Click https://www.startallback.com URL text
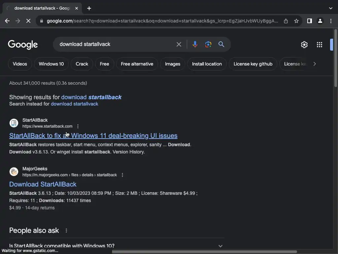 (x=48, y=126)
